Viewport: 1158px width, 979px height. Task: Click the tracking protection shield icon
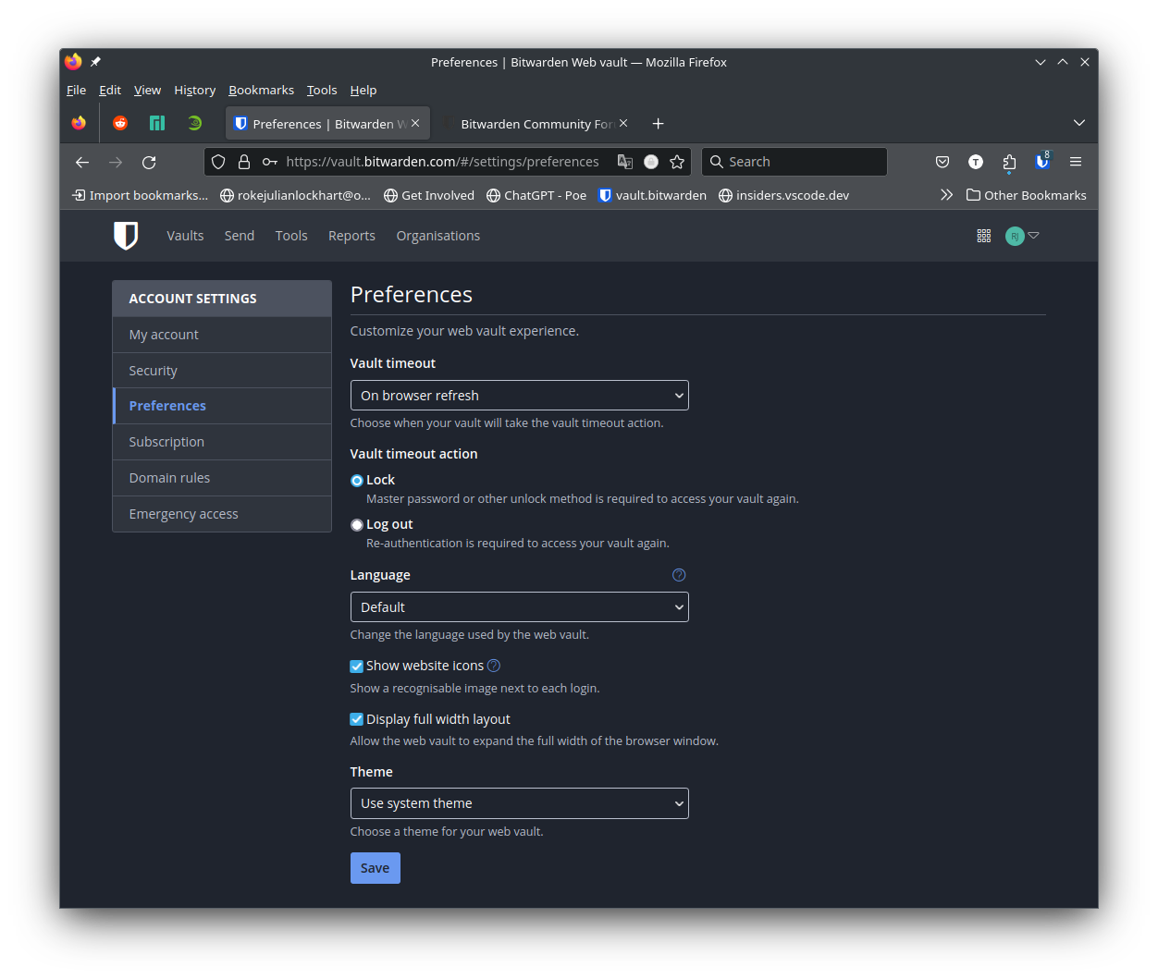218,162
